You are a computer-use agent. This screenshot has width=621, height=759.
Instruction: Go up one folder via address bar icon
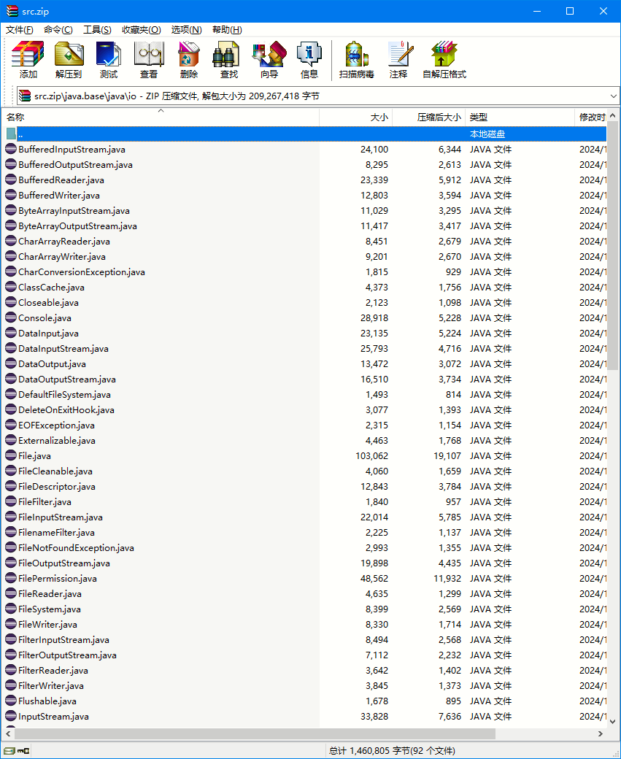(24, 96)
